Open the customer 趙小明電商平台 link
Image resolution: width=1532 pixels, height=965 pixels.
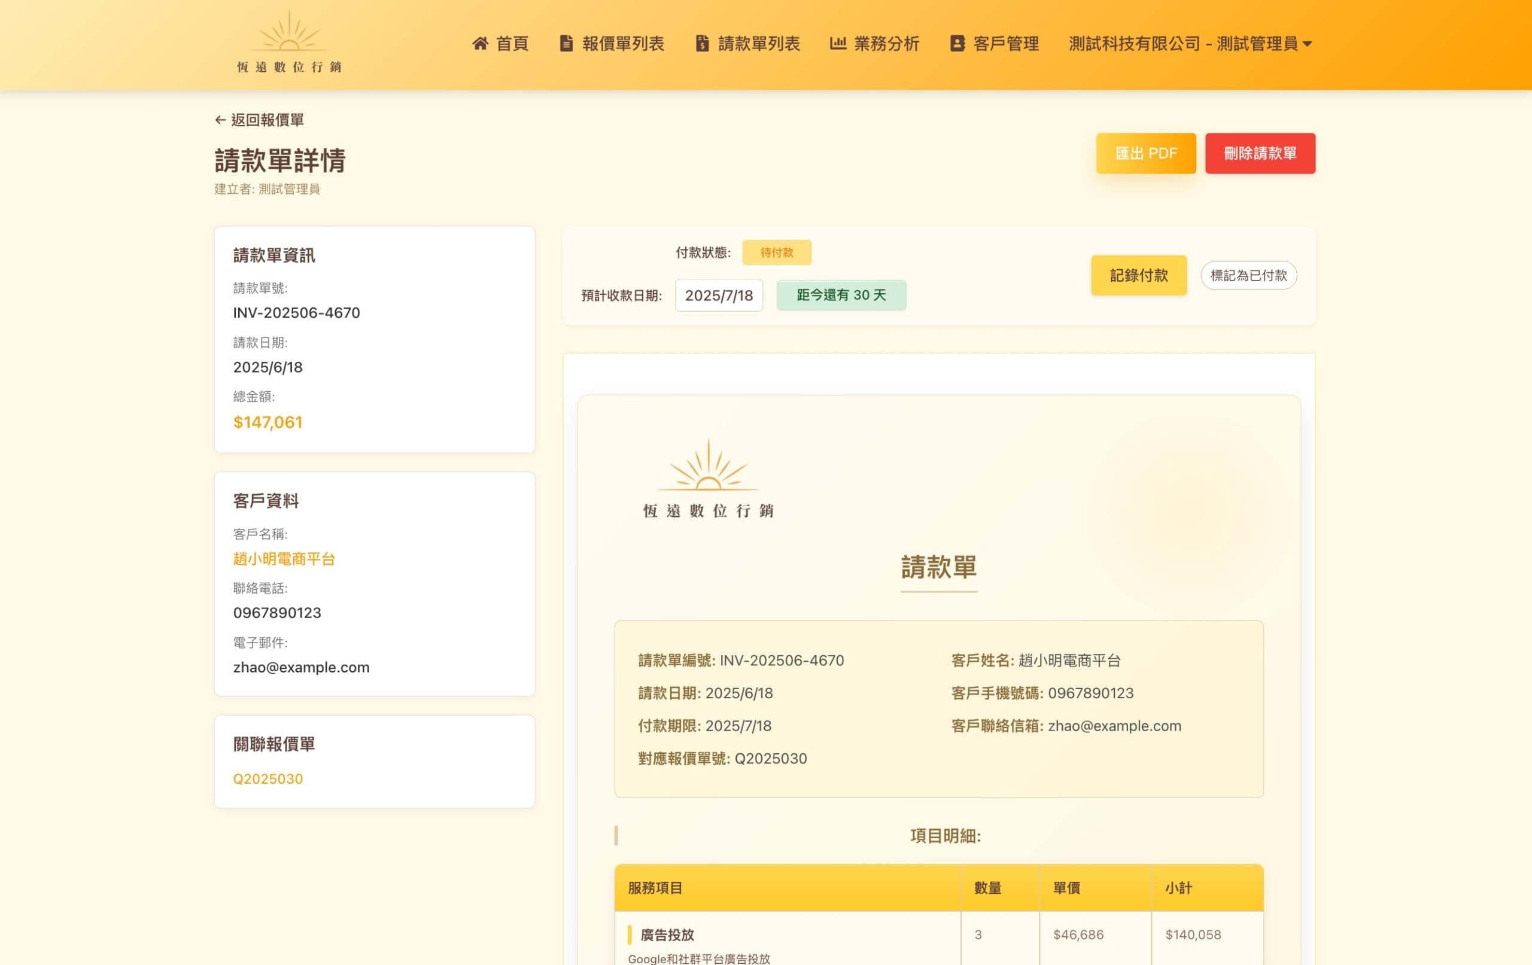(x=285, y=559)
